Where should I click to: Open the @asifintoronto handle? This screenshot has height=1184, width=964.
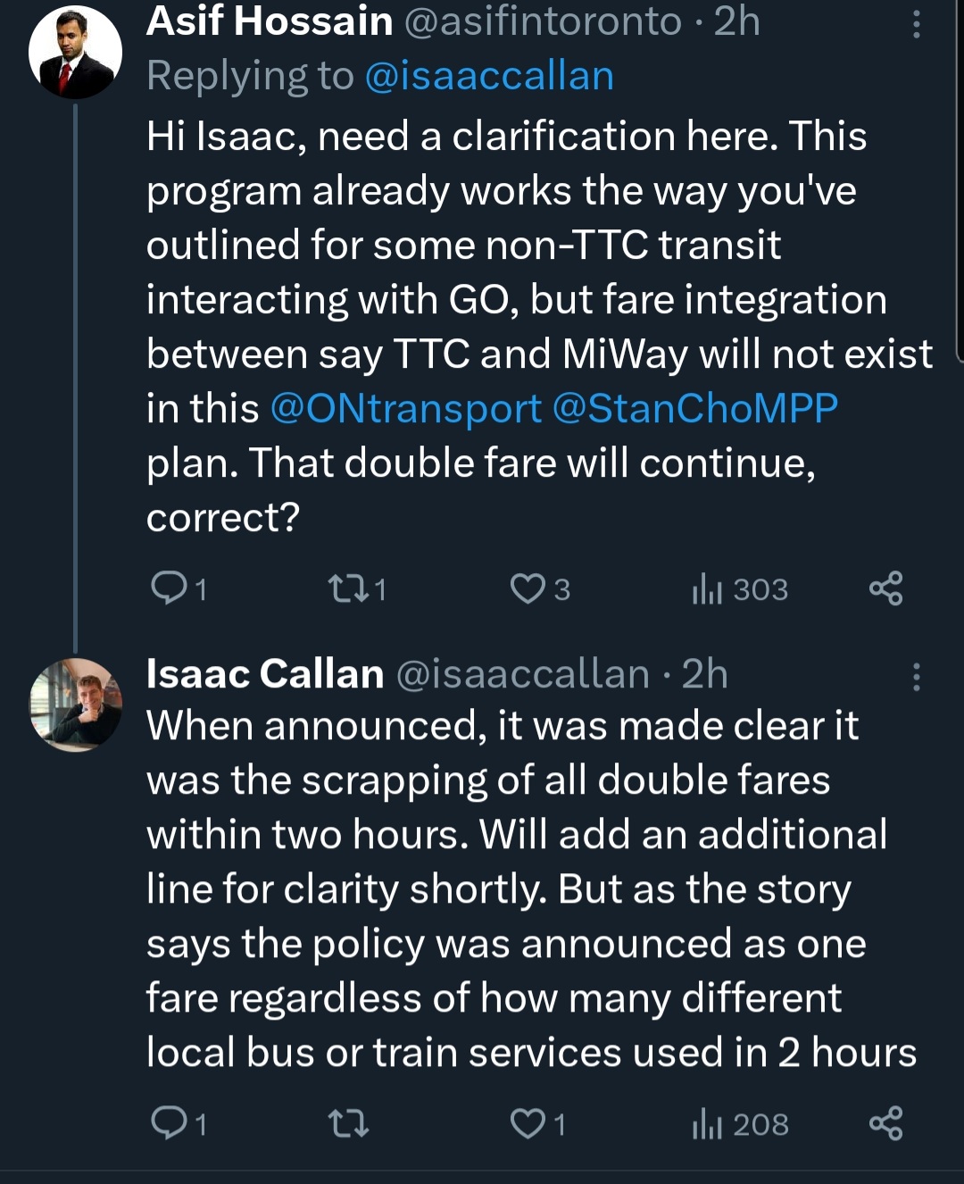click(x=543, y=21)
